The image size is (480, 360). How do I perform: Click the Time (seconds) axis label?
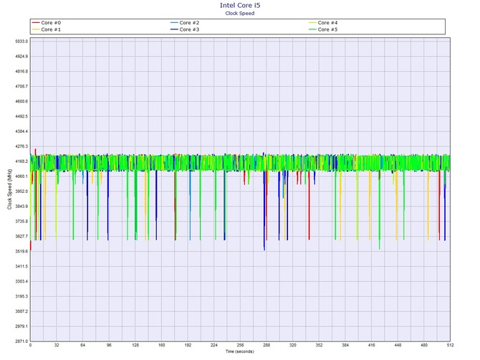pyautogui.click(x=240, y=351)
